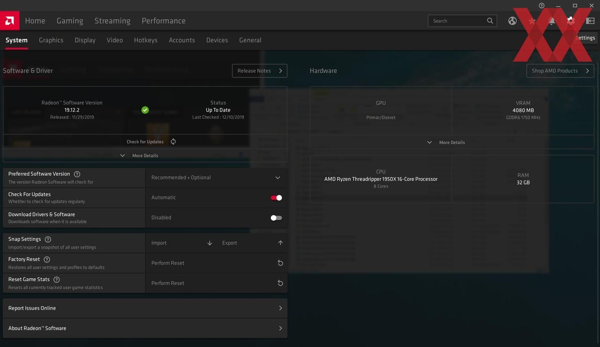Select the System settings tab

[17, 40]
